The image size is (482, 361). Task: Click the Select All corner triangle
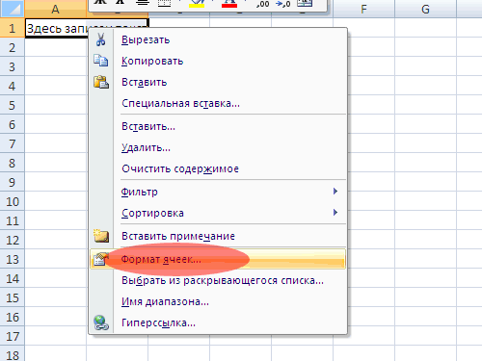[13, 9]
